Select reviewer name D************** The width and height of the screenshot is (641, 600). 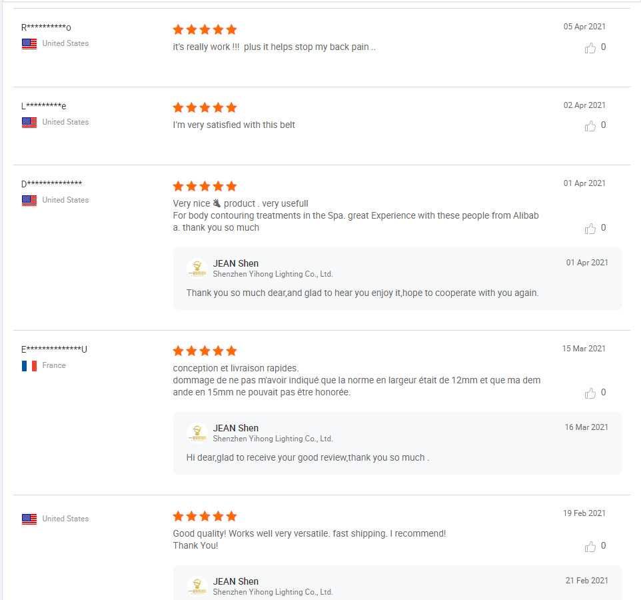[x=51, y=183]
